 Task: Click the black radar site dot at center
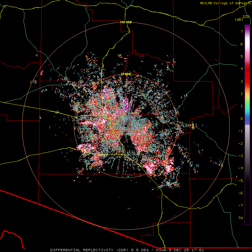(x=126, y=126)
